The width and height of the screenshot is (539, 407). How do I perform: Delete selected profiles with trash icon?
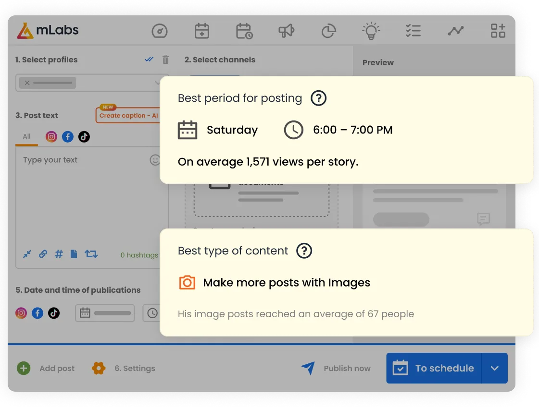pyautogui.click(x=165, y=60)
